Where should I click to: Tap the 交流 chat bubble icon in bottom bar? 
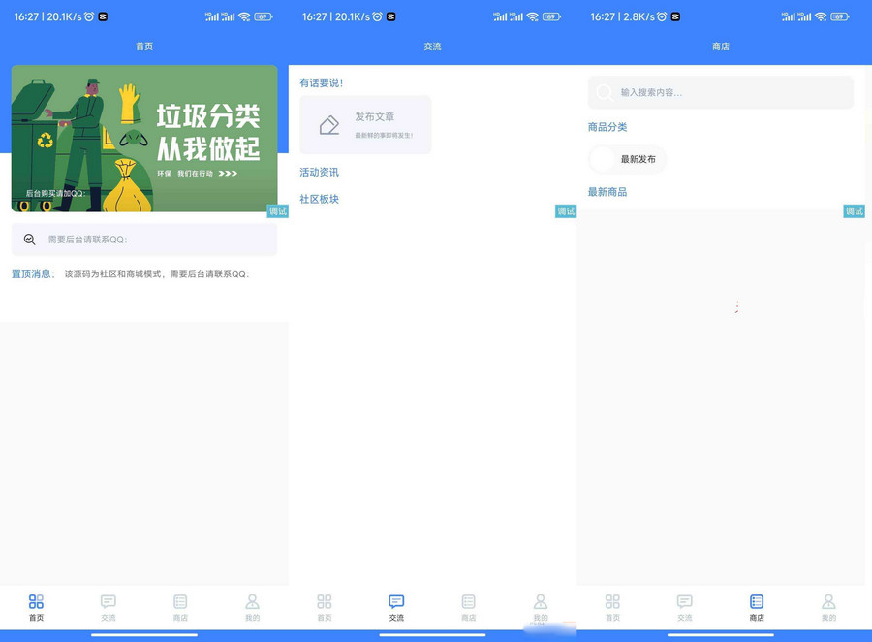tap(396, 602)
